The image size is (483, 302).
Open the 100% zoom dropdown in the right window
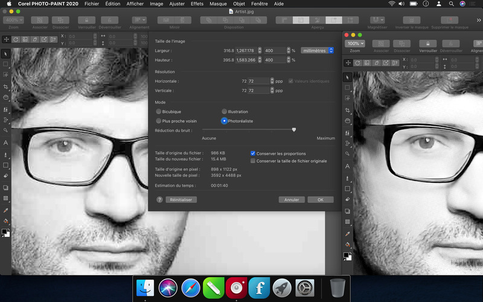point(354,43)
